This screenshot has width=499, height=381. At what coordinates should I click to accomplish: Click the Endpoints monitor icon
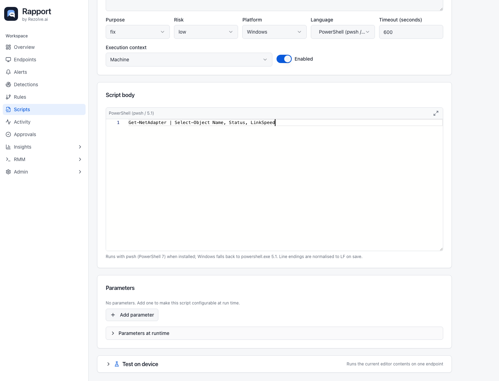click(x=8, y=60)
